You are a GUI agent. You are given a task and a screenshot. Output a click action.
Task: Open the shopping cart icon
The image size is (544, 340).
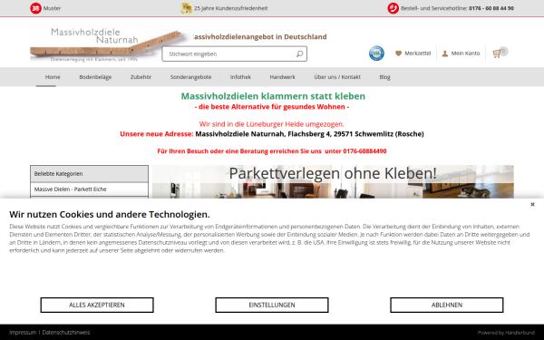pos(497,53)
